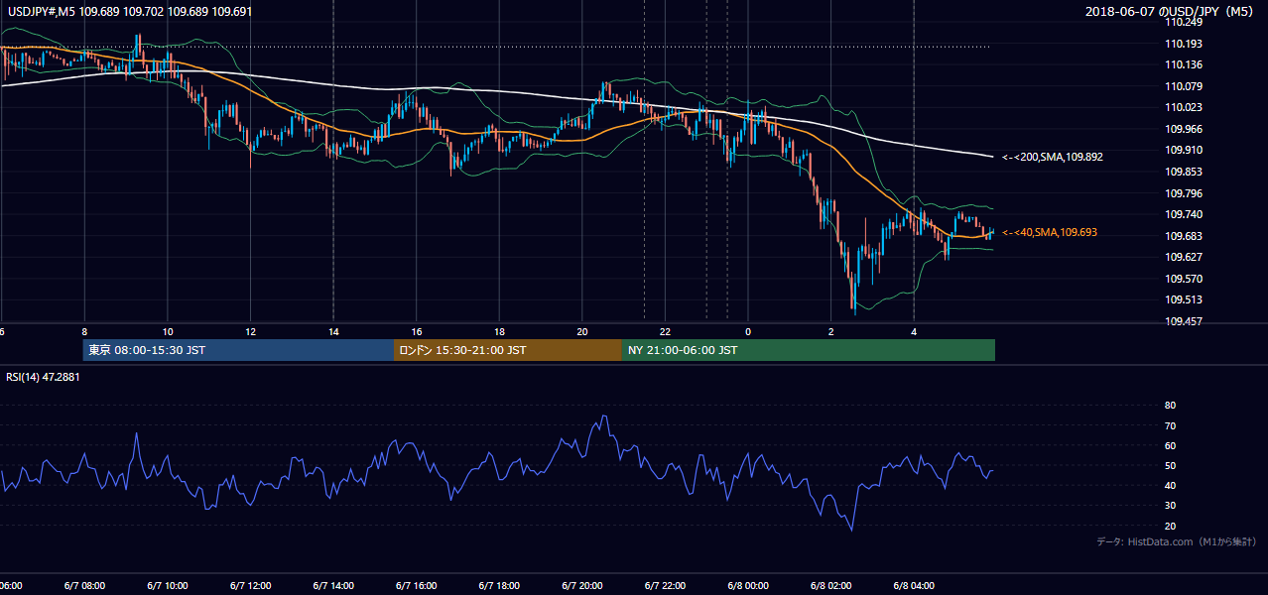Click the 109.740 price axis label
Screen dimensions: 1268x595
1184,214
